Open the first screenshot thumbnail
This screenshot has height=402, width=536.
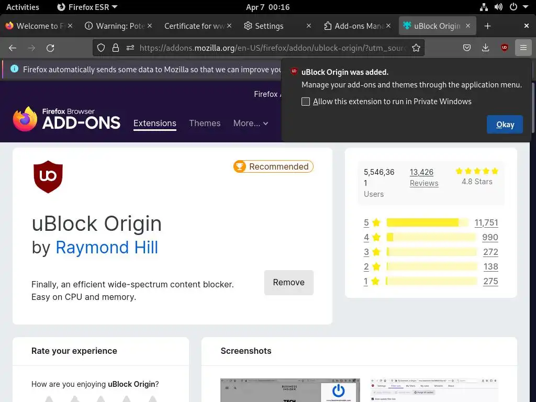click(290, 390)
